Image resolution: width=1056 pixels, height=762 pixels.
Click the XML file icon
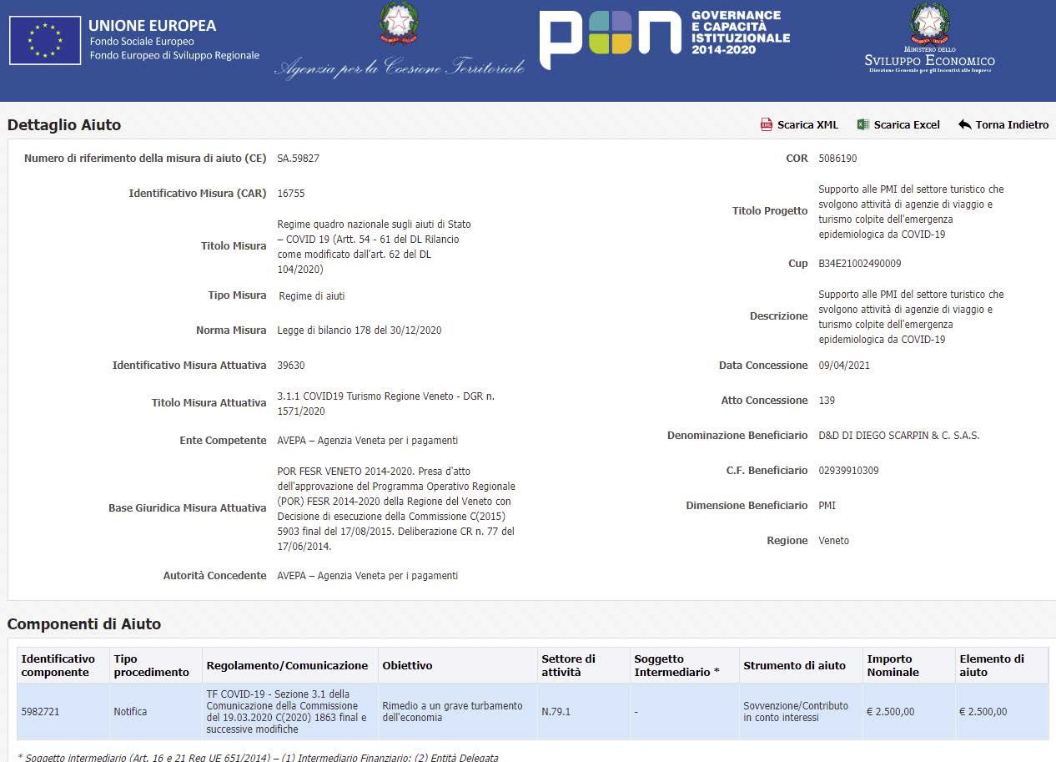(x=766, y=124)
